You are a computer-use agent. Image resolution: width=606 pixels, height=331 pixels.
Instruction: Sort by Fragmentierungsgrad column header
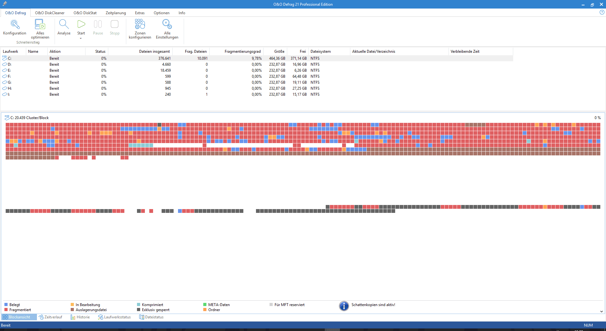[x=236, y=51]
